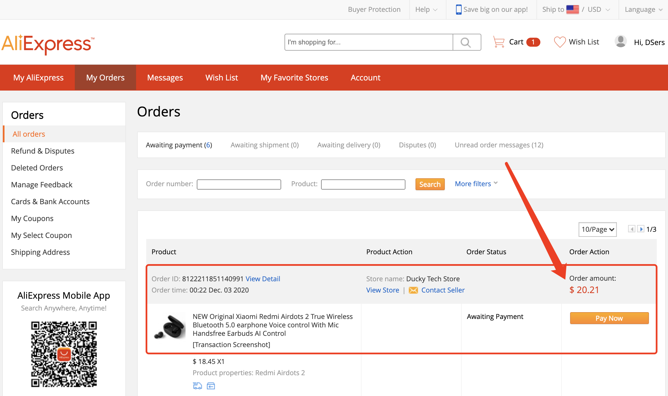Click the search magnifier icon

[x=466, y=42]
